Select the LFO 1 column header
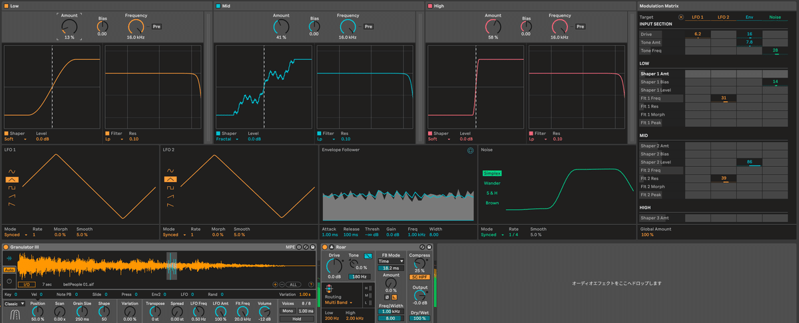Viewport: 799px width, 323px height. tap(698, 17)
